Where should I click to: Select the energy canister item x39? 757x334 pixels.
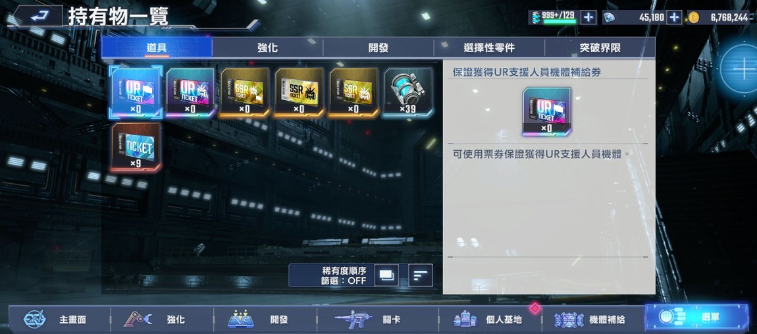[408, 93]
